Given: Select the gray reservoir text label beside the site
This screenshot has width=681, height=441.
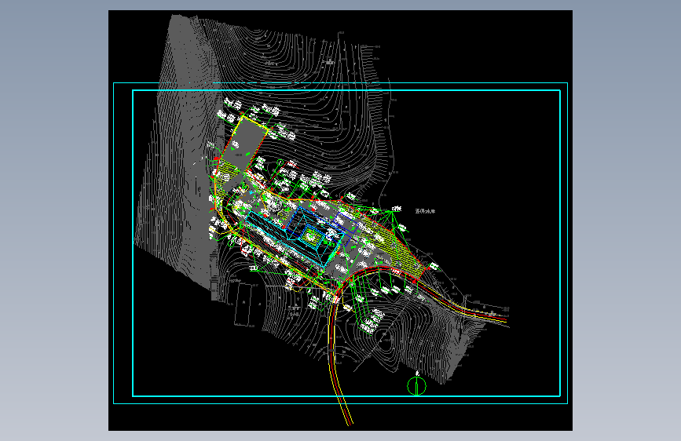Looking at the screenshot, I should pos(425,211).
